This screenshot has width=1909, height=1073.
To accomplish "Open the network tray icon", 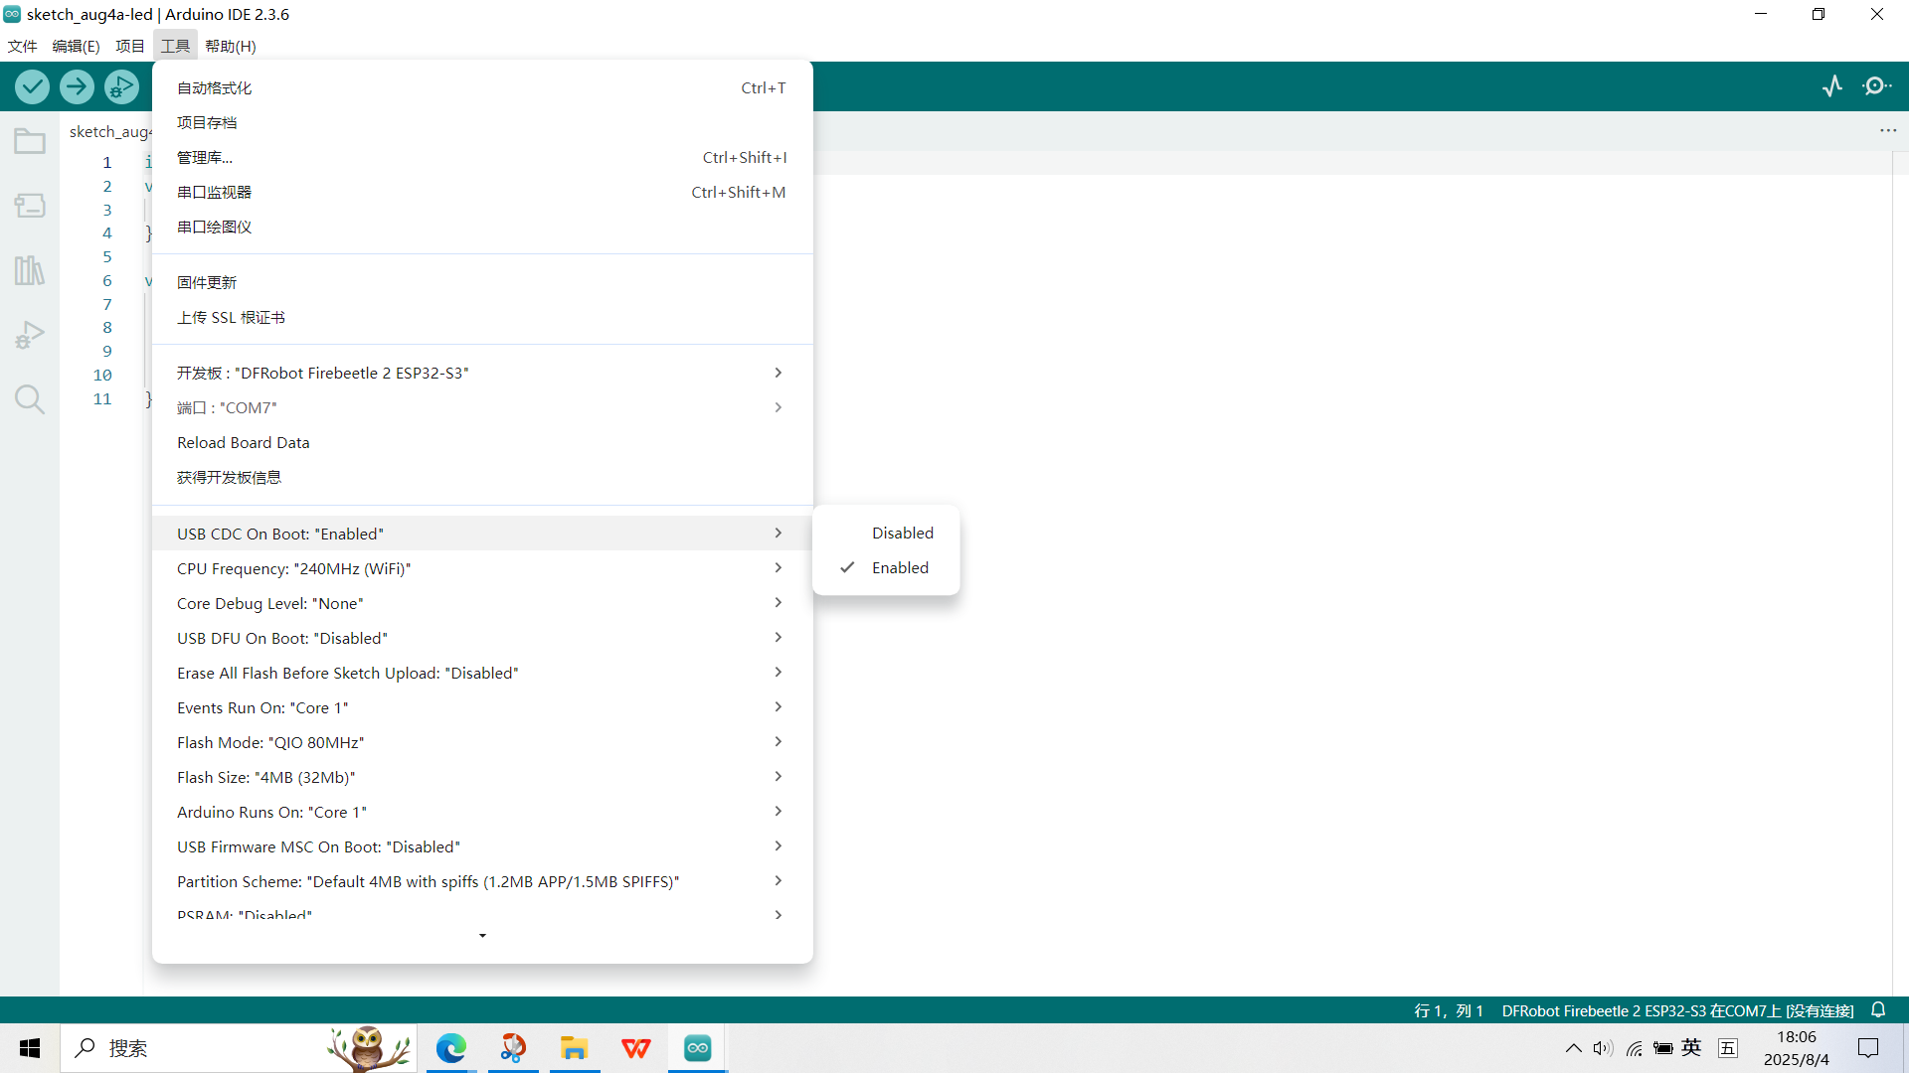I will [1634, 1048].
